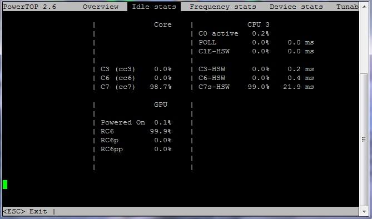Select the RC6p GPU row label
The image size is (372, 219).
point(110,141)
